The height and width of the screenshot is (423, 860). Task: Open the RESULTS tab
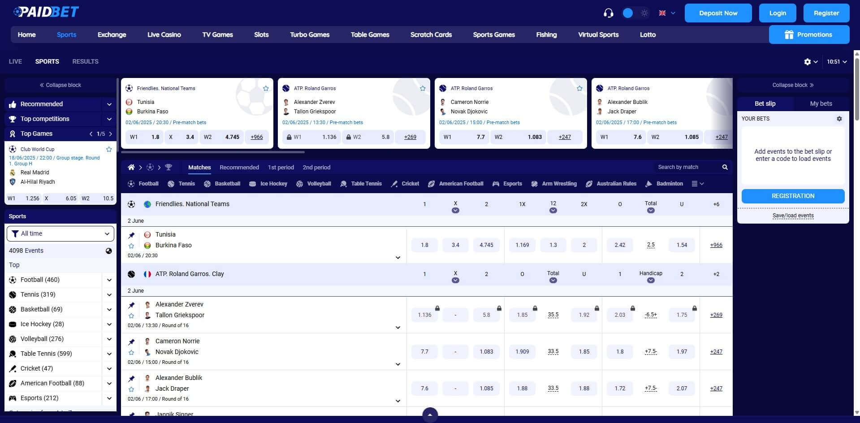[85, 61]
